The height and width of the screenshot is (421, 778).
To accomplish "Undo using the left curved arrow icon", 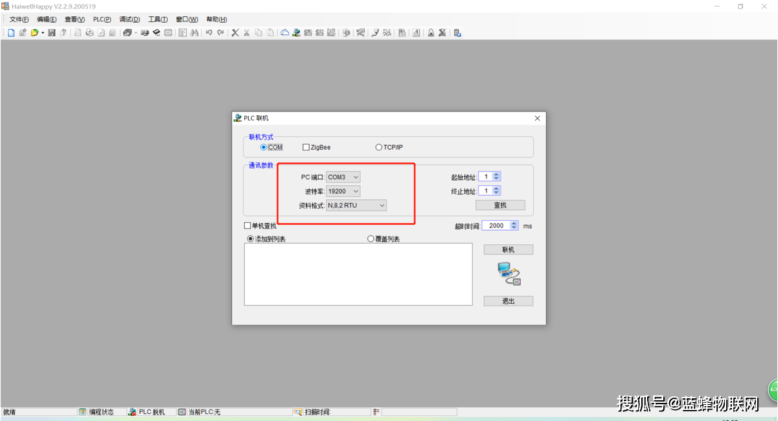I will click(x=209, y=32).
